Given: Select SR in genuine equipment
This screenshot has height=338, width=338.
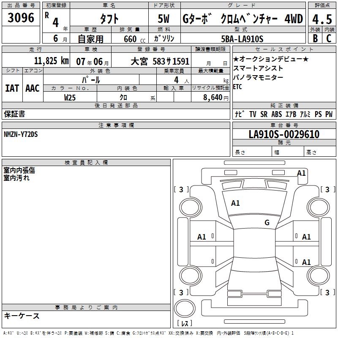Looking at the screenshot, I should pos(264,114).
